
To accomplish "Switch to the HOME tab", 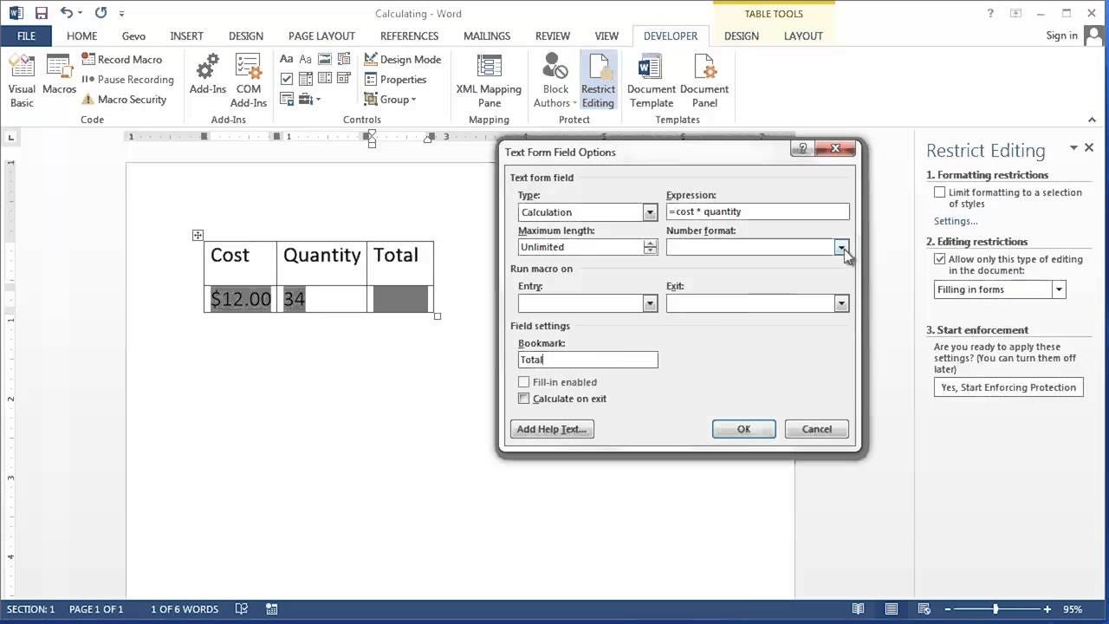I will pos(82,36).
